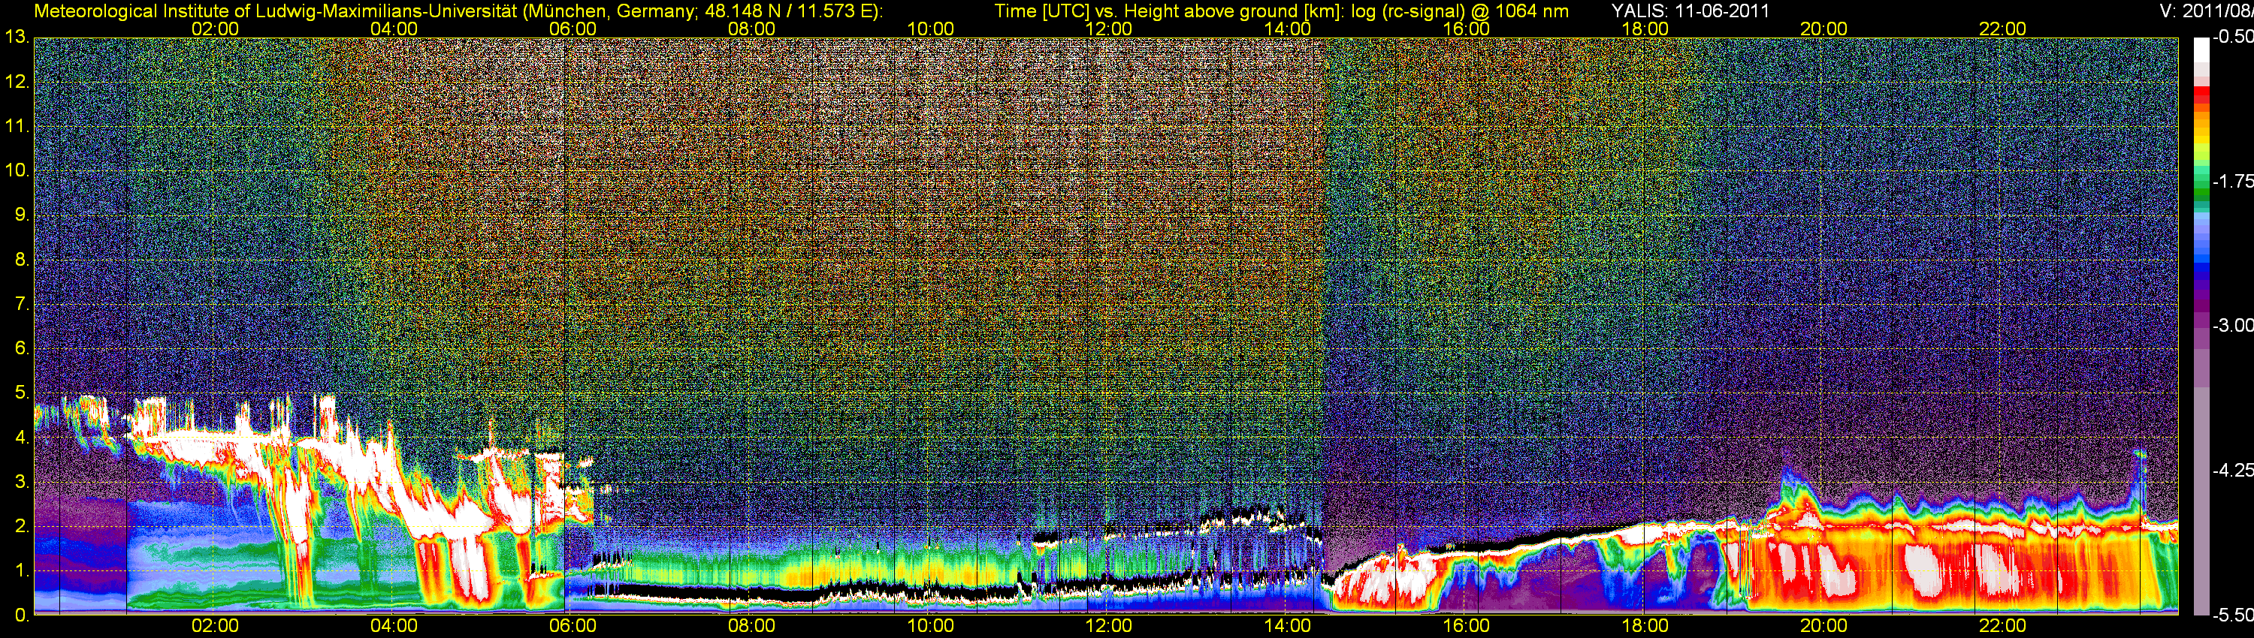Click the '2.' height axis label
Screen dimensions: 2254x638
pos(22,526)
